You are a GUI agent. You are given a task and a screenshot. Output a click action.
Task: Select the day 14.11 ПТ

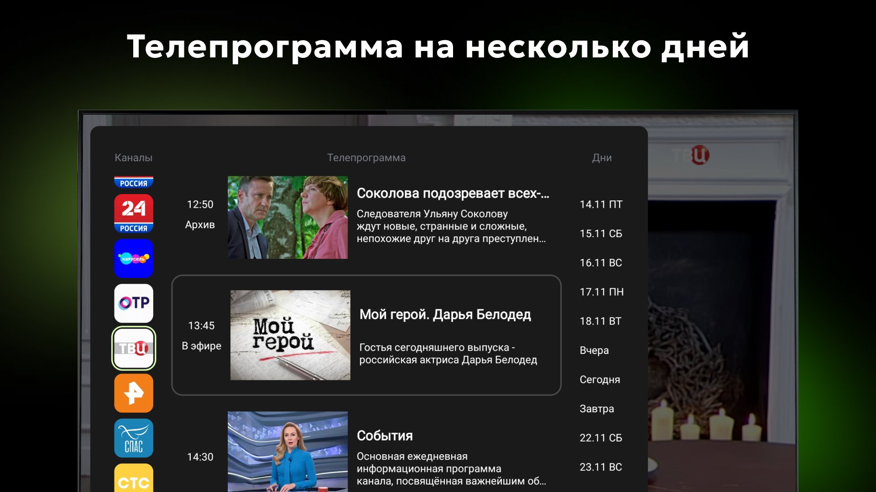click(600, 205)
